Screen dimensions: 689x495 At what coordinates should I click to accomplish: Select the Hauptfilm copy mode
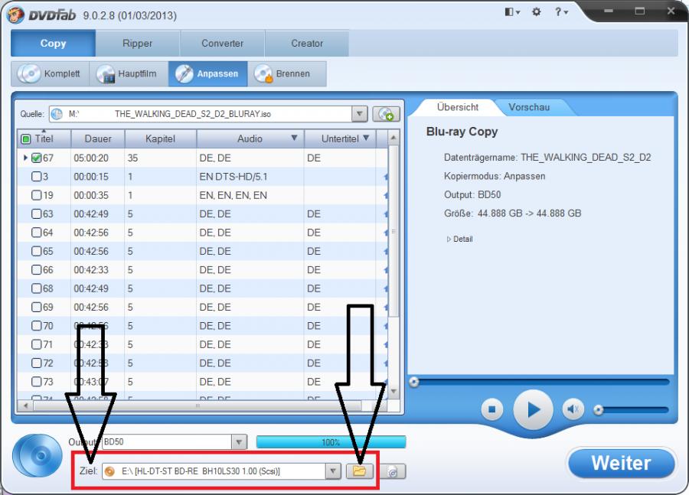tap(129, 73)
